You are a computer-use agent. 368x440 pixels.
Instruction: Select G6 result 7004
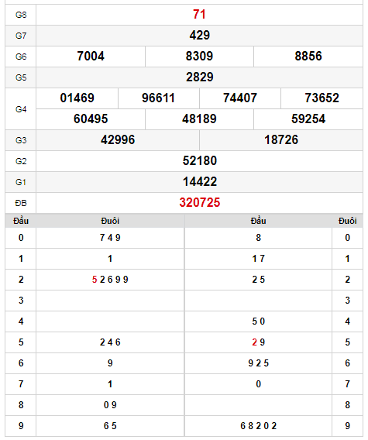tap(91, 56)
